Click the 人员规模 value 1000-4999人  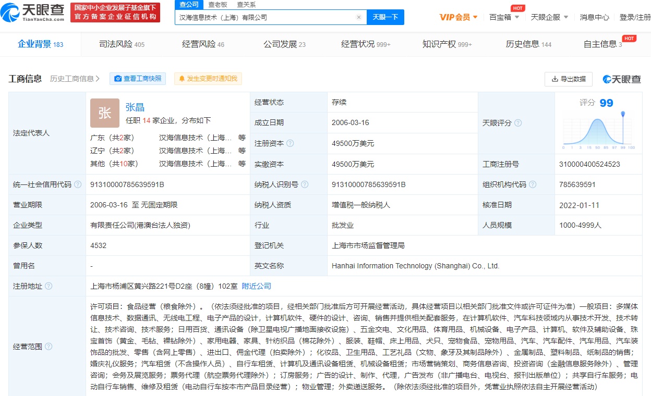(580, 225)
